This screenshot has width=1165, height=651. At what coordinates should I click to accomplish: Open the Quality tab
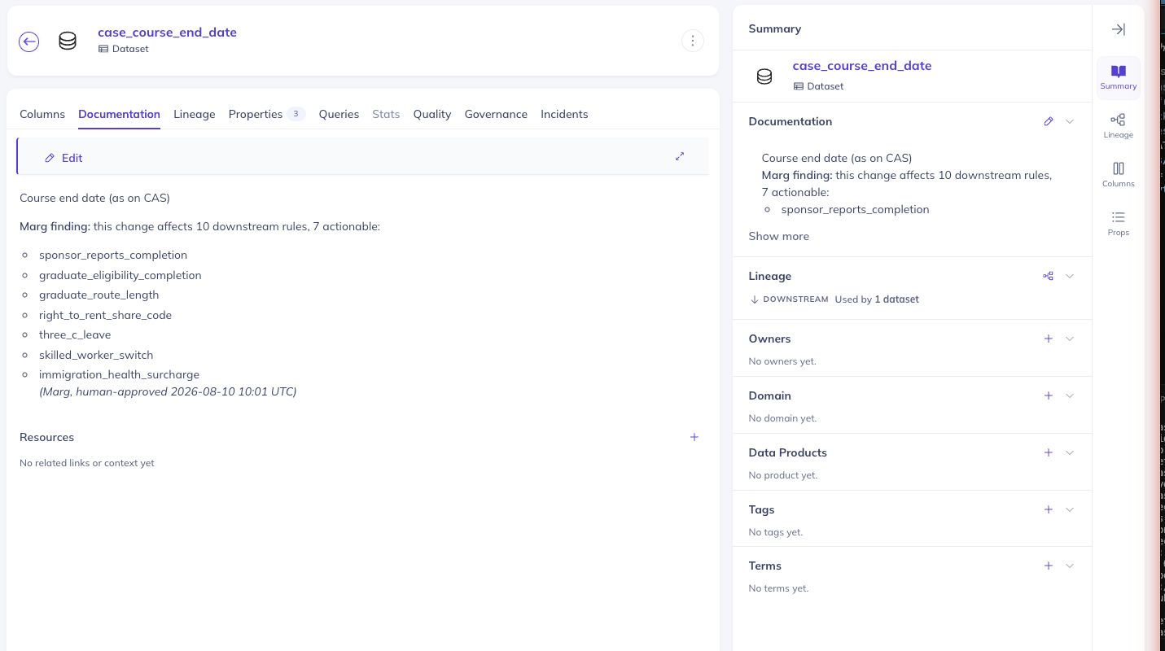tap(432, 114)
